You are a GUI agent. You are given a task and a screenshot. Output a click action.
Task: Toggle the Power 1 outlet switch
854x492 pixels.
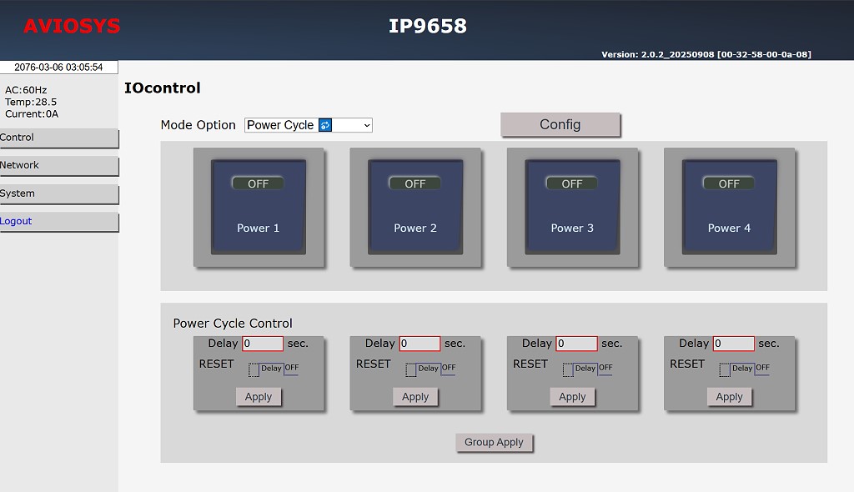tap(258, 206)
